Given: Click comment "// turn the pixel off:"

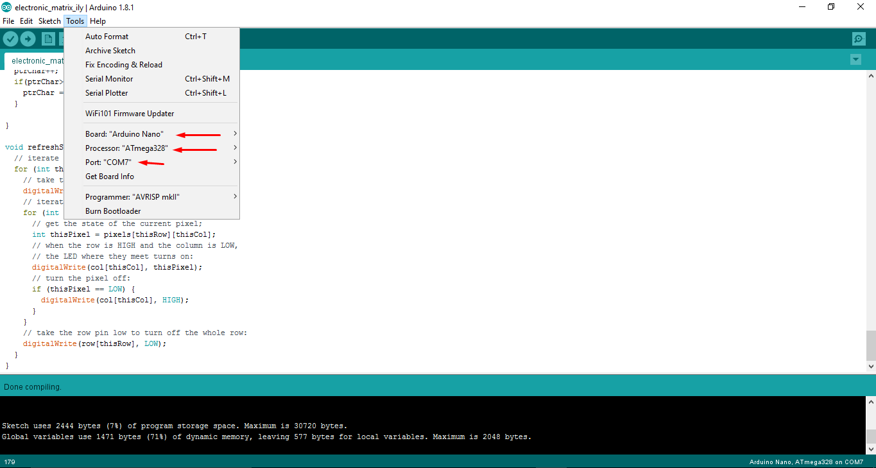Looking at the screenshot, I should click(81, 278).
